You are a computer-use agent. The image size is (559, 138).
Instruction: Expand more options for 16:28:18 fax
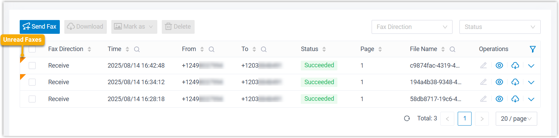coord(531,99)
